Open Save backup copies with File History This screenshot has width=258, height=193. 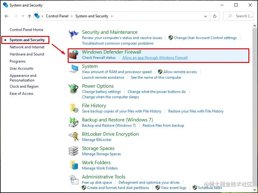click(x=122, y=111)
